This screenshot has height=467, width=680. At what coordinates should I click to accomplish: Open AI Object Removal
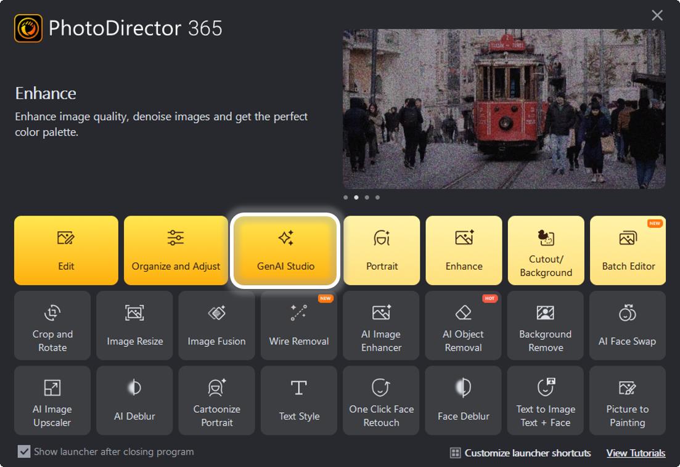[x=463, y=325]
